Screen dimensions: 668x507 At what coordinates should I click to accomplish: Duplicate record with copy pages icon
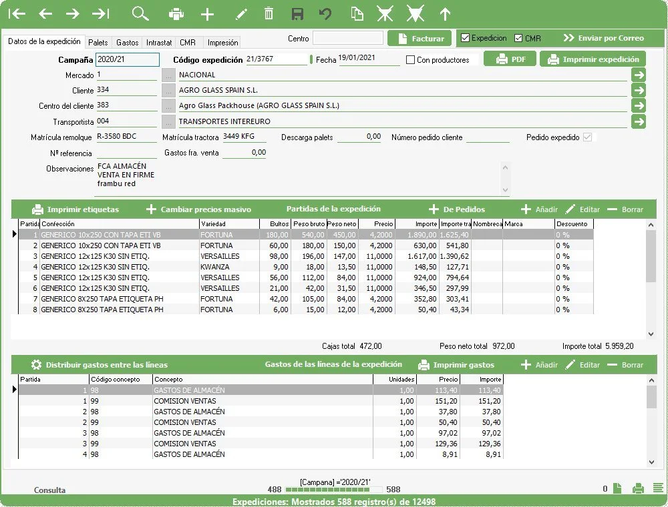[x=357, y=13]
